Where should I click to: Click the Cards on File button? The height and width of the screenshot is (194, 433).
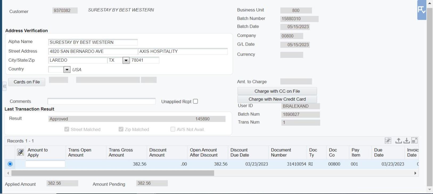(27, 82)
